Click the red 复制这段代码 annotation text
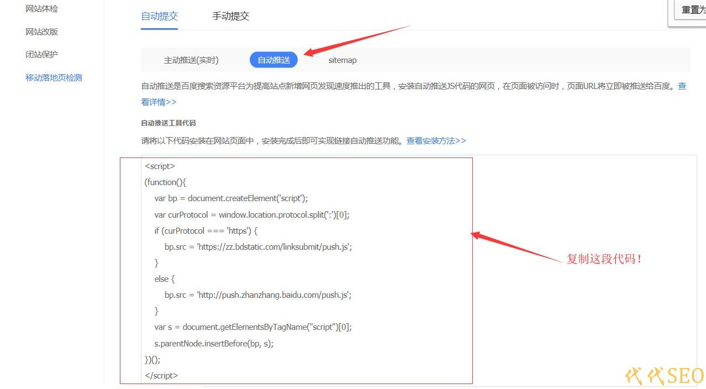The image size is (706, 389). pyautogui.click(x=604, y=259)
